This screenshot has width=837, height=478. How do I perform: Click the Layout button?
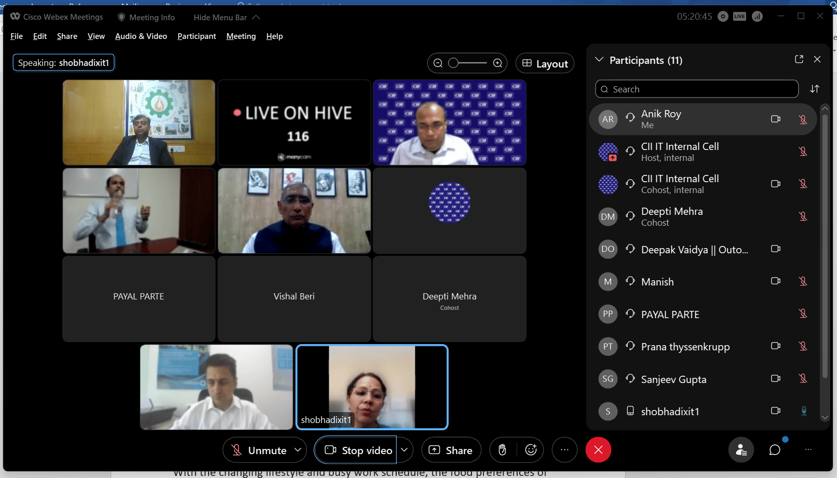(545, 63)
